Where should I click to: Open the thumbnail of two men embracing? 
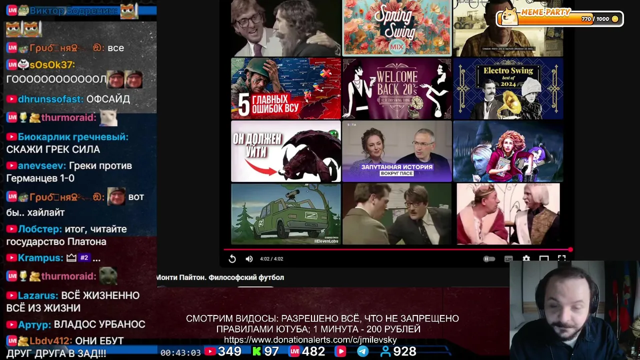coord(286,28)
